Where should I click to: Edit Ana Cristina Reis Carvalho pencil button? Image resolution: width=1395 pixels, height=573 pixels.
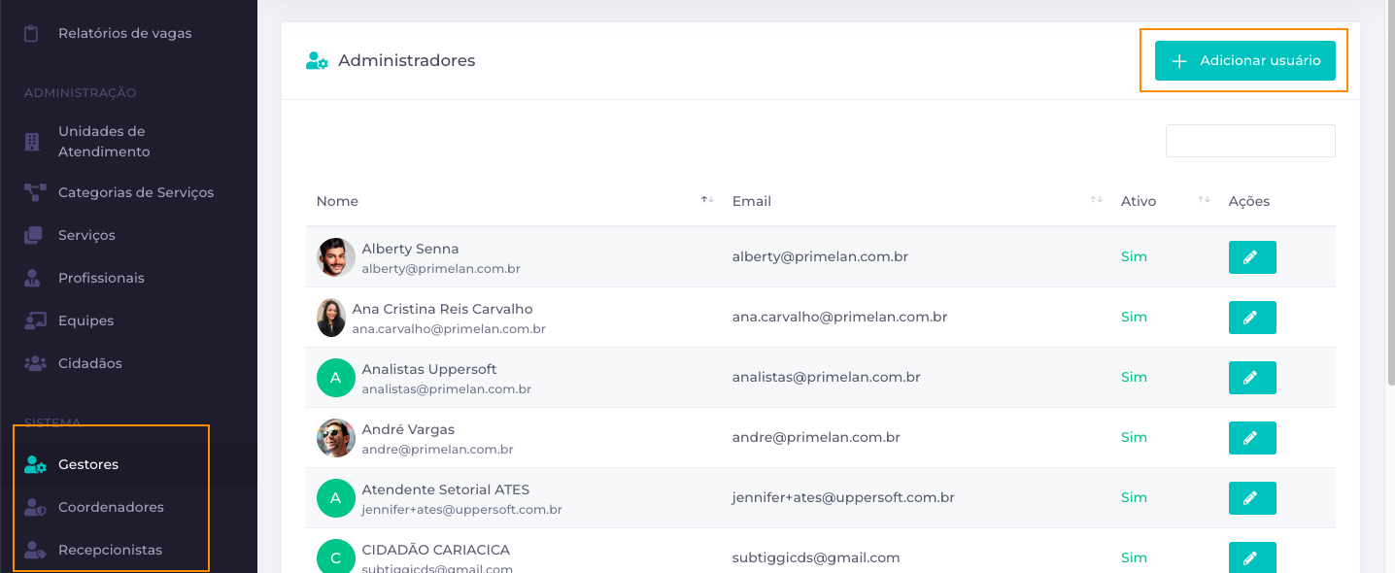(x=1252, y=318)
